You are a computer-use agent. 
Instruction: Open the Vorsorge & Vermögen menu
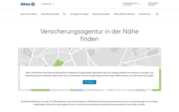79,14
